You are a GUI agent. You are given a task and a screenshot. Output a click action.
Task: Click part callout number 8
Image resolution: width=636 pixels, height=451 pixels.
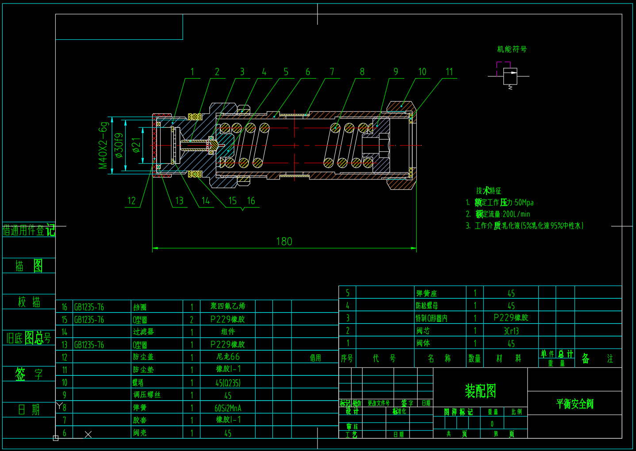click(362, 72)
